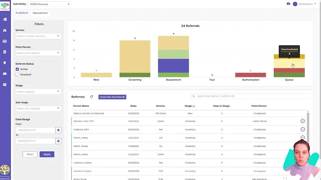Open the contact badge sidebar icon

coord(5,52)
